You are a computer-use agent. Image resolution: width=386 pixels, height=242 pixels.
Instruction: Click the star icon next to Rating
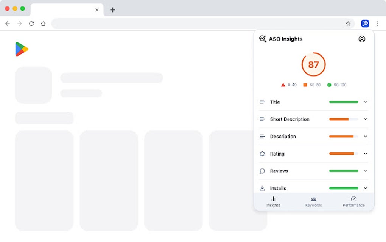262,154
